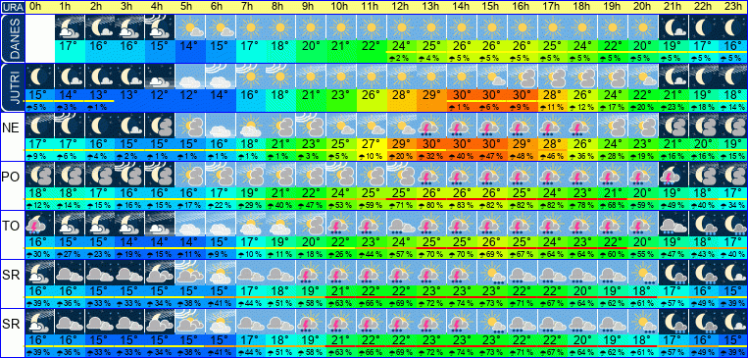Select the TO 7h cloud with sun icon
This screenshot has width=748, height=358.
coord(251,224)
